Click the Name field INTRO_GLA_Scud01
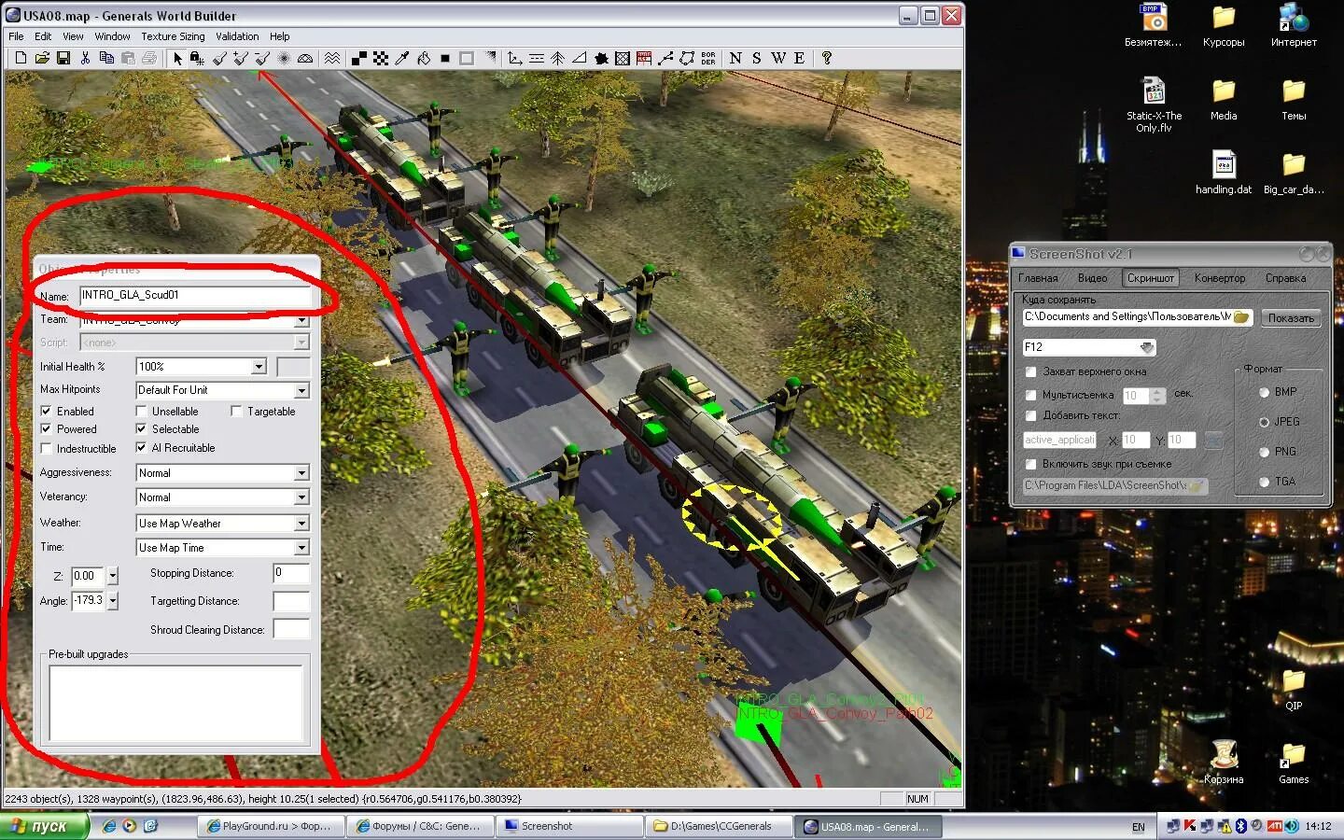 click(195, 296)
